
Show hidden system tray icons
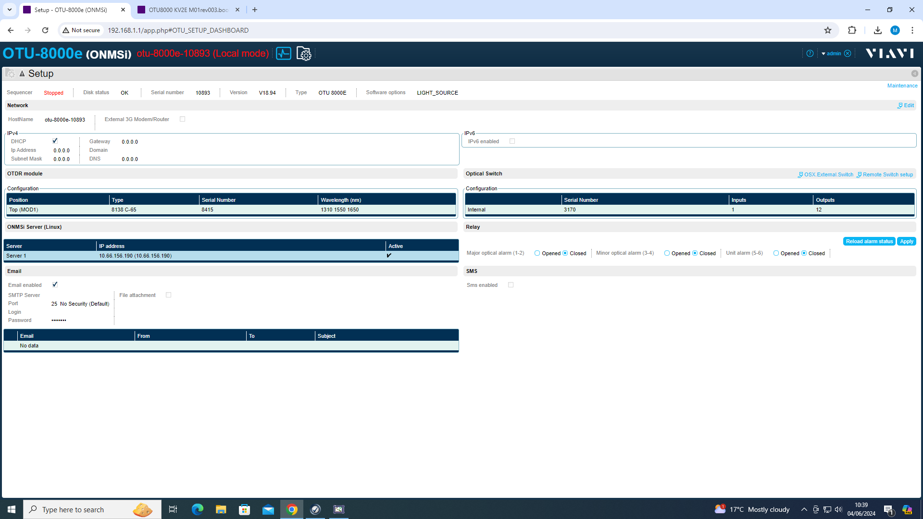pyautogui.click(x=804, y=509)
